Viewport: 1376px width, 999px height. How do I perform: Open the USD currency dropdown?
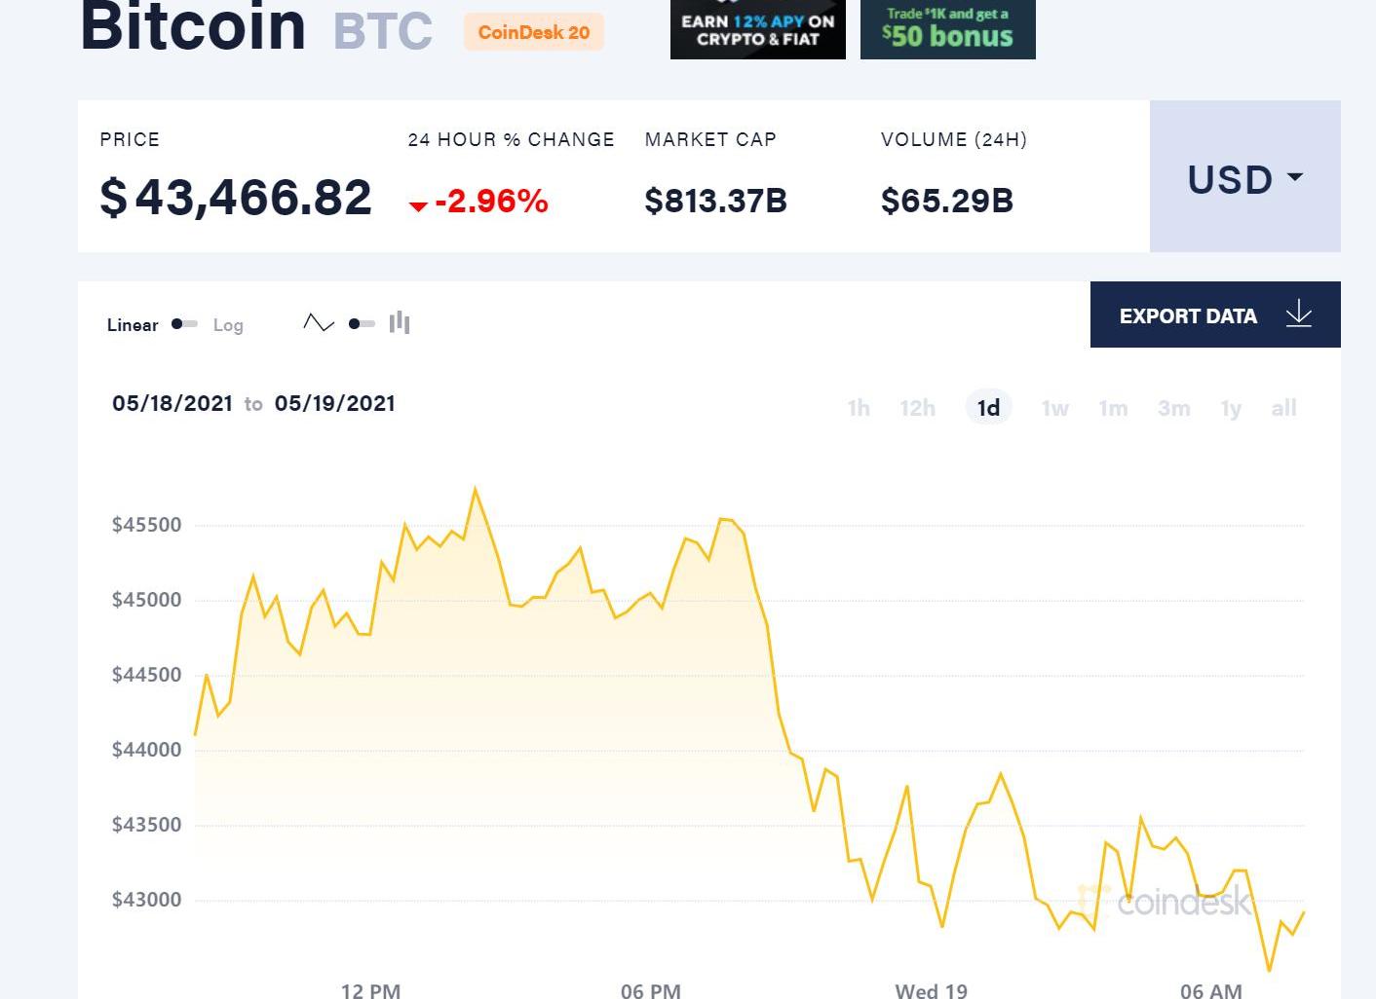click(x=1244, y=178)
